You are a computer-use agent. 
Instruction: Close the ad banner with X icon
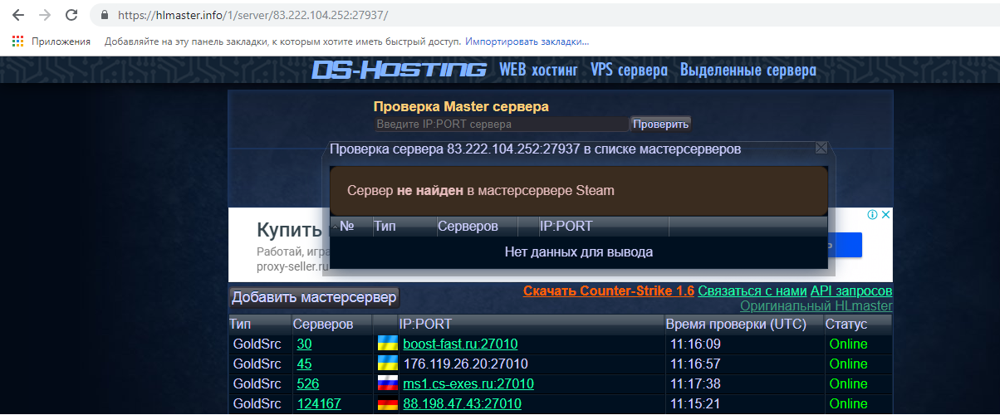(x=885, y=215)
